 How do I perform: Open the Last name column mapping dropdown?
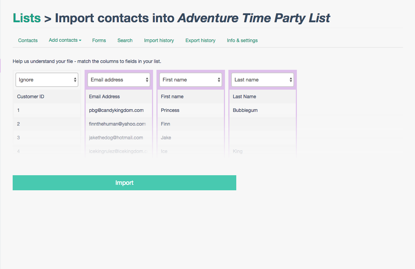263,80
